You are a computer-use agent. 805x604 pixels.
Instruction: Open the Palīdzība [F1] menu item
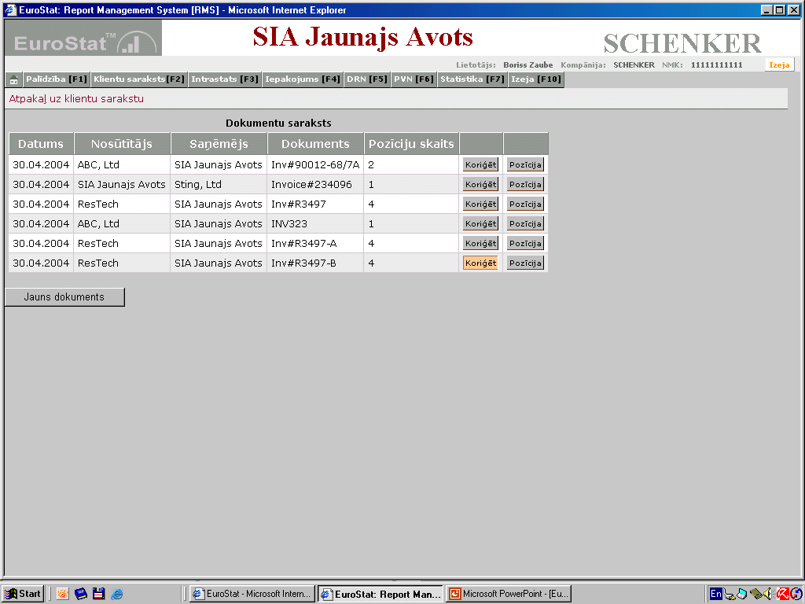pos(57,79)
